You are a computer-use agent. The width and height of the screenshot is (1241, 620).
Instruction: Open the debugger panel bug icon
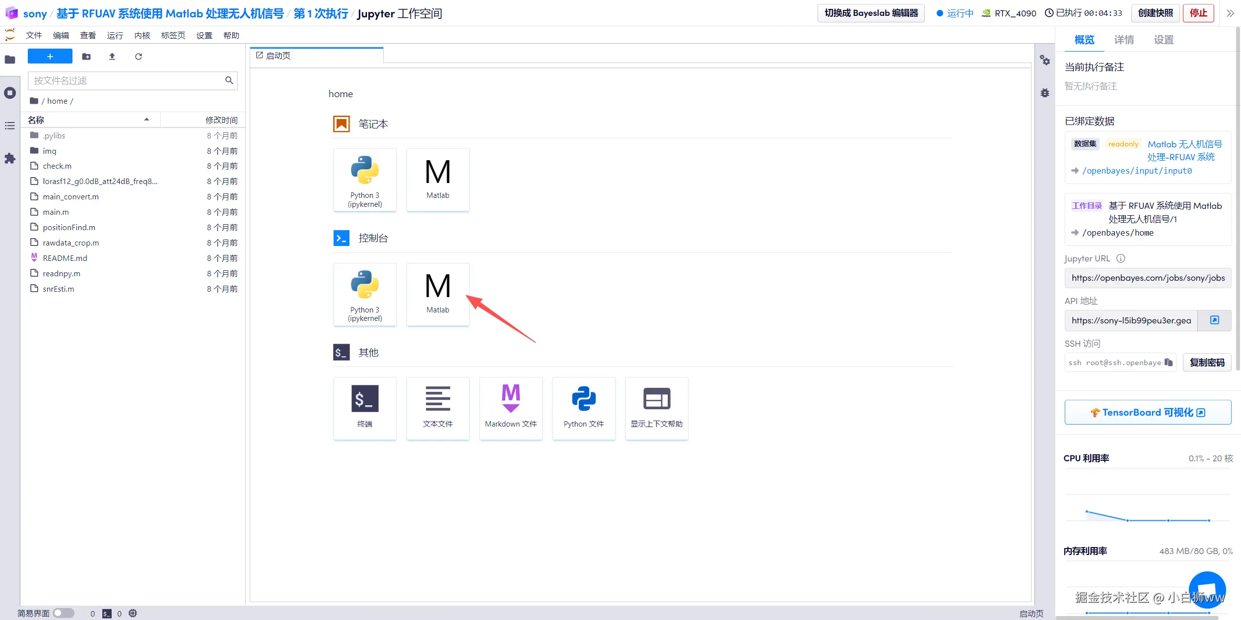click(1045, 93)
